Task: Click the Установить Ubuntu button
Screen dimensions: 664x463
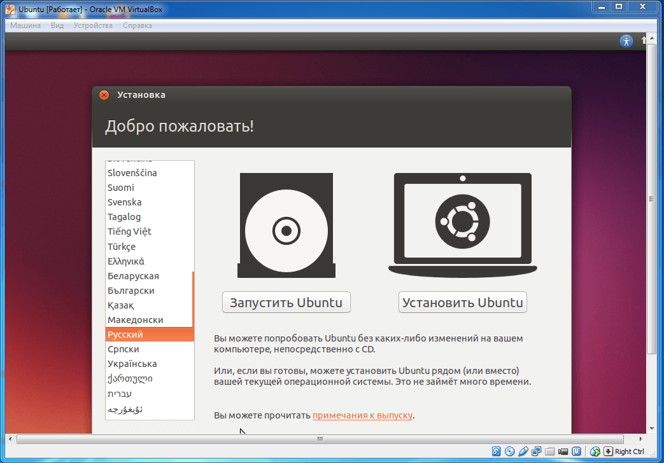Action: point(462,302)
